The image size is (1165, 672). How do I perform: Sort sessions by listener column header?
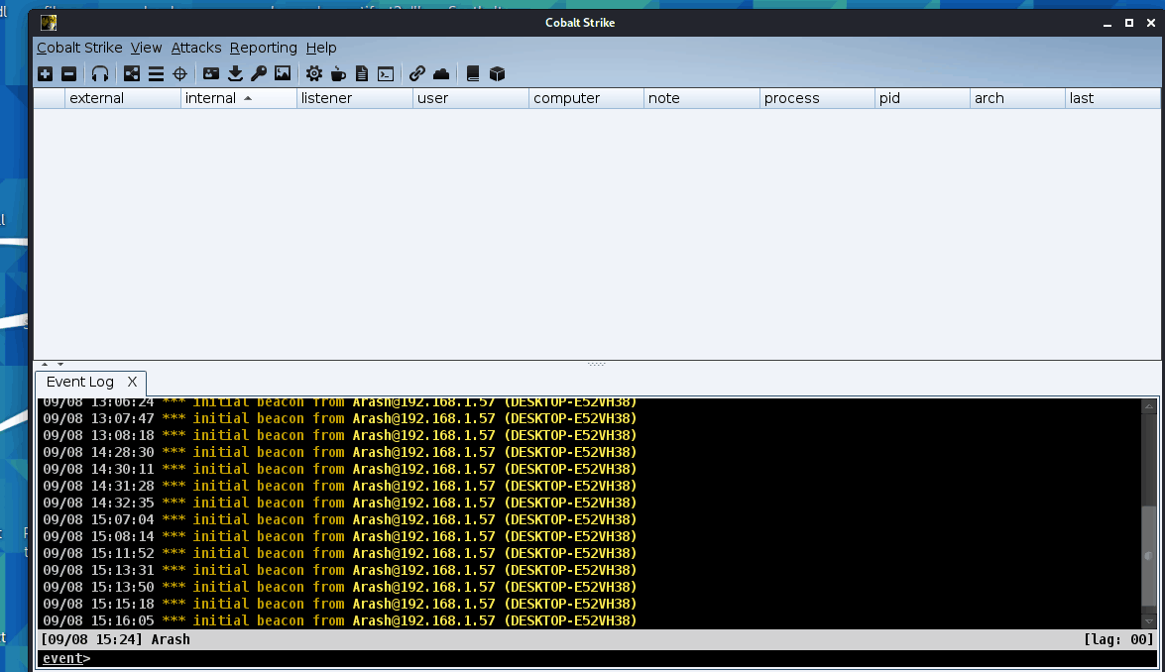point(354,98)
